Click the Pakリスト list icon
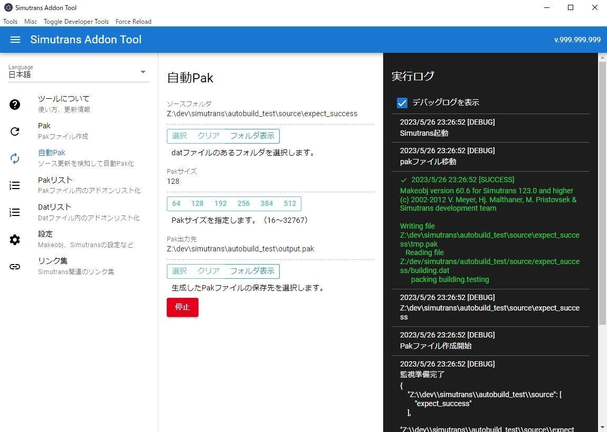 click(15, 185)
